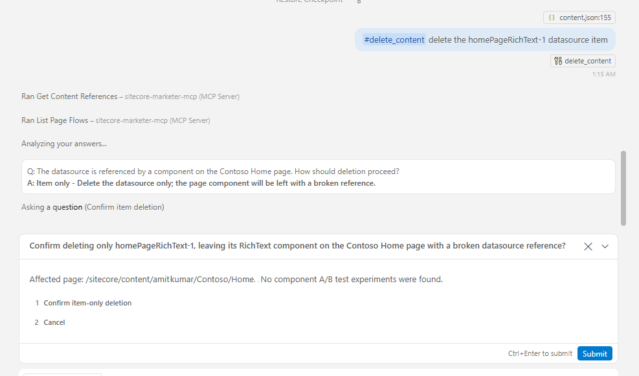Select option 1 Confirm item-only deletion
This screenshot has width=639, height=376.
[x=83, y=303]
